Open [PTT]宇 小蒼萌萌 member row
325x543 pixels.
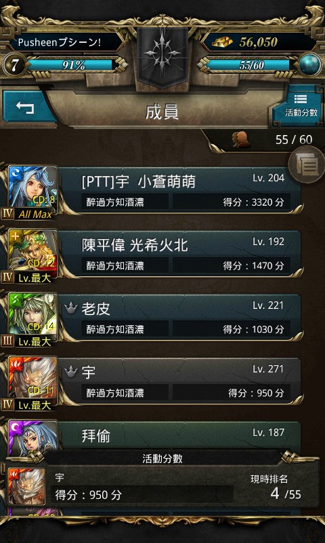(x=179, y=191)
